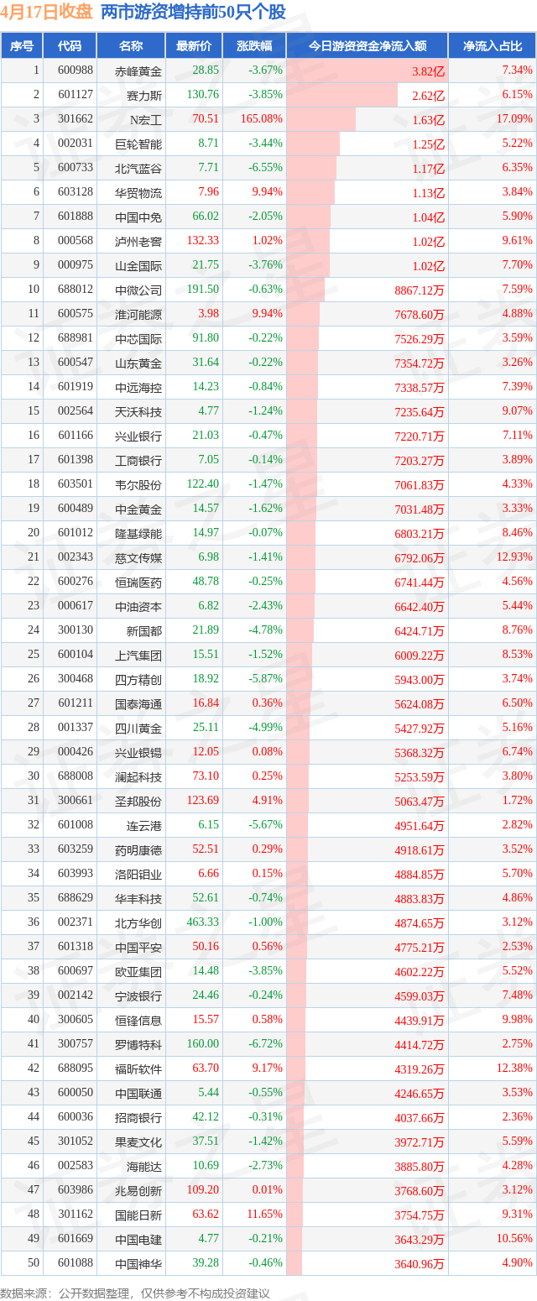The image size is (537, 1301).
Task: Click stock name 工商银行
Action: (x=138, y=461)
